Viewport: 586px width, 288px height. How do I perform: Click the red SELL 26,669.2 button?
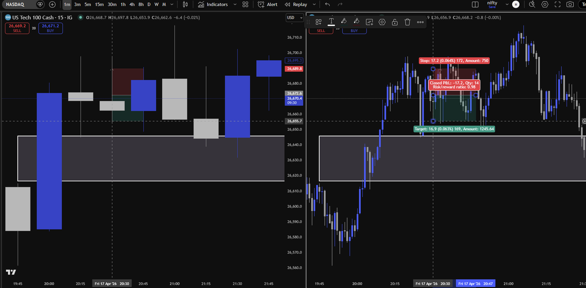(17, 28)
